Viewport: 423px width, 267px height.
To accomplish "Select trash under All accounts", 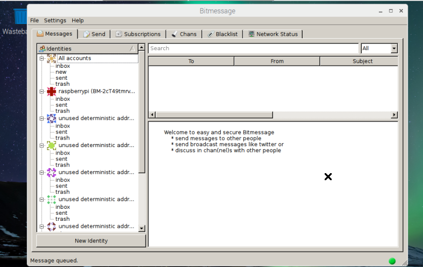I will 63,84.
